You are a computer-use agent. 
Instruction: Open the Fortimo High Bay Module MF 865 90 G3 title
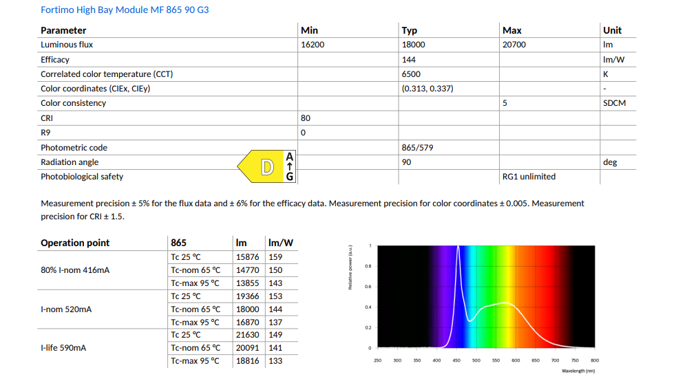(x=125, y=10)
